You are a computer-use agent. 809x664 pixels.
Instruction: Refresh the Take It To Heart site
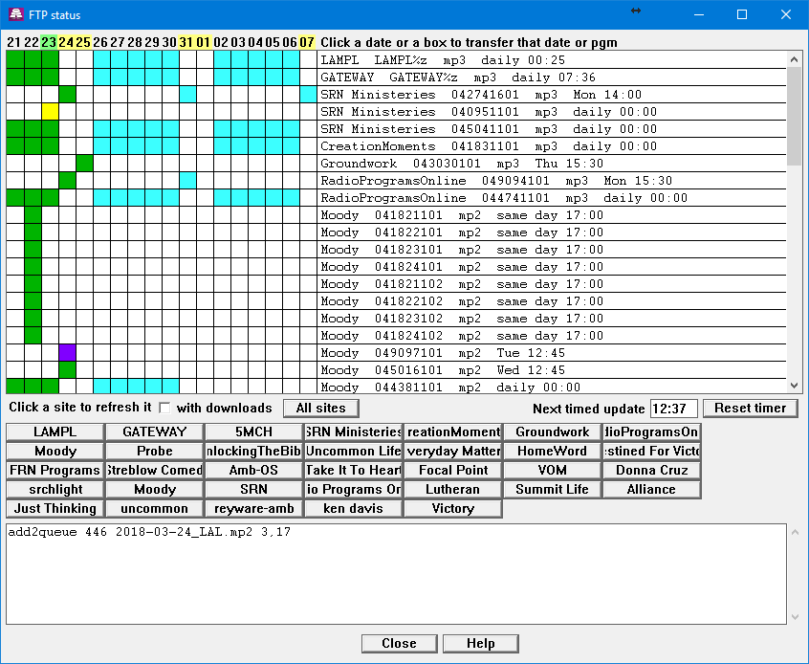click(354, 470)
